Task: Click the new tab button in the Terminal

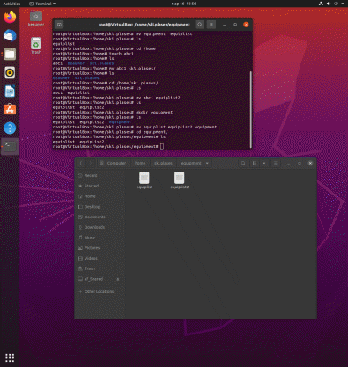Action: point(59,25)
